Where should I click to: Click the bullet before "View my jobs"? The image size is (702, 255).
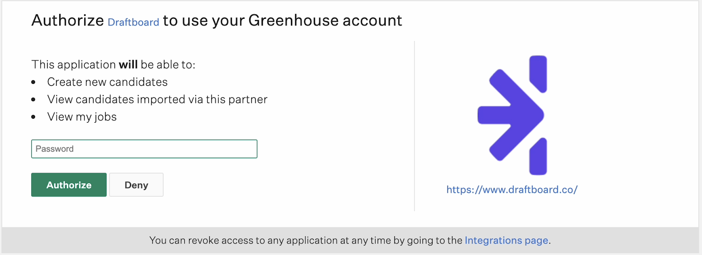pyautogui.click(x=33, y=117)
